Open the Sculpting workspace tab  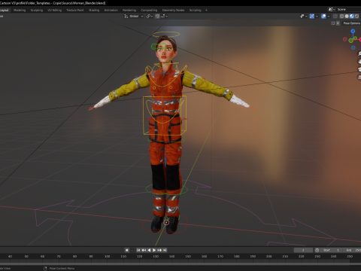tap(37, 11)
